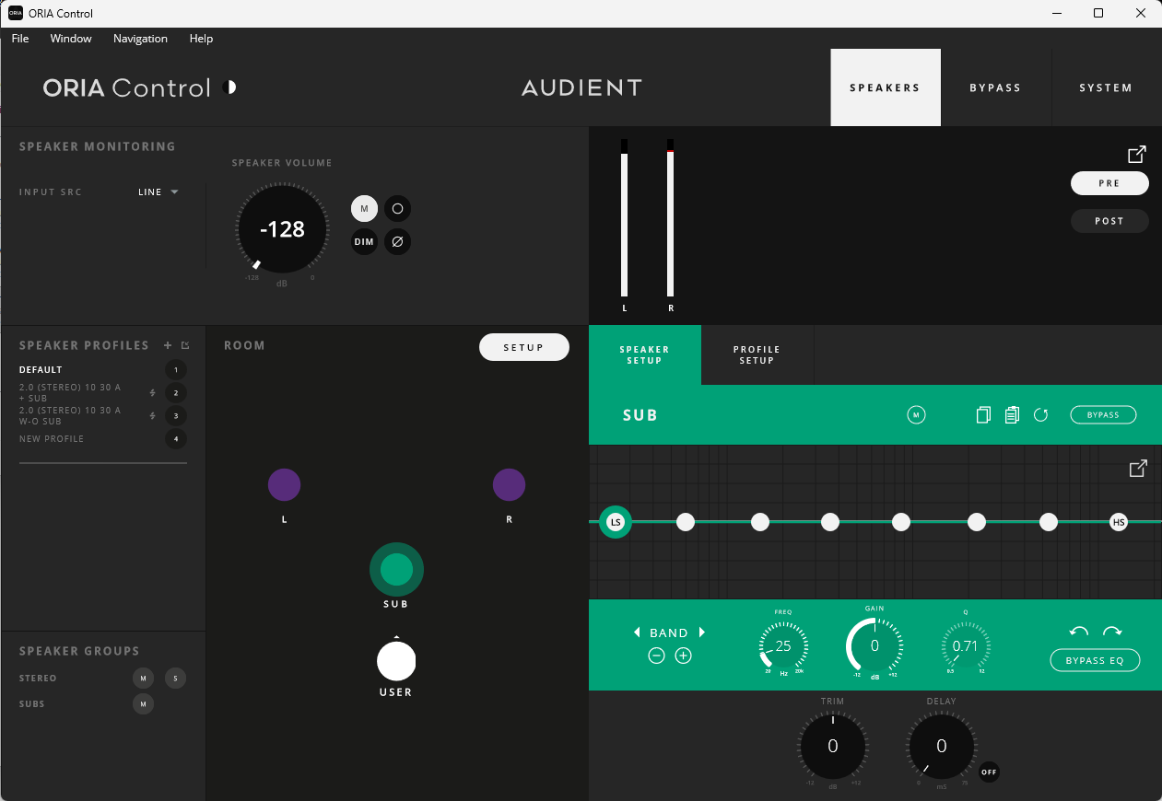Toggle the delay OFF switch
Screen dimensions: 1162x801
tap(989, 772)
